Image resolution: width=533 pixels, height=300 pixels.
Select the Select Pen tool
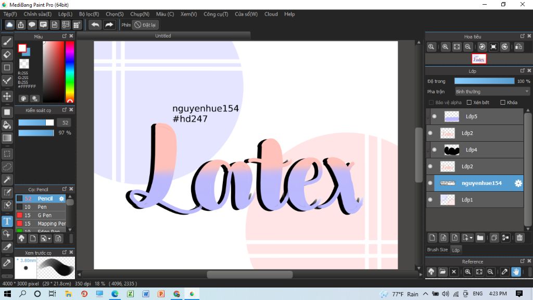7,193
